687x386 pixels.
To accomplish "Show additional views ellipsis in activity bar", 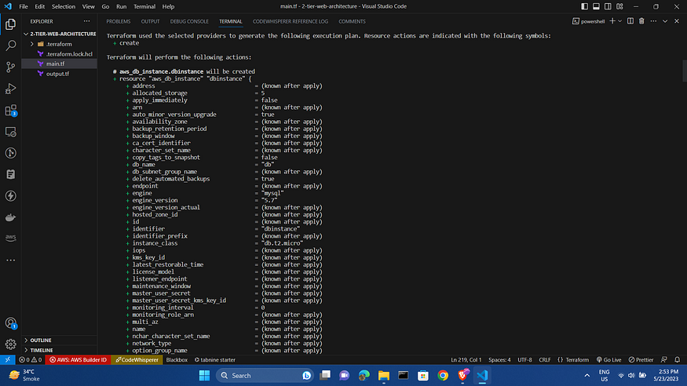I will [x=10, y=260].
